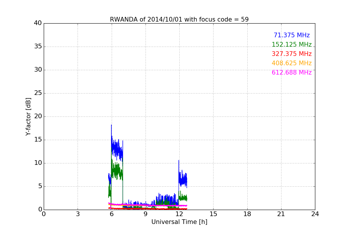Click the x-axis tick label 15

(213, 214)
